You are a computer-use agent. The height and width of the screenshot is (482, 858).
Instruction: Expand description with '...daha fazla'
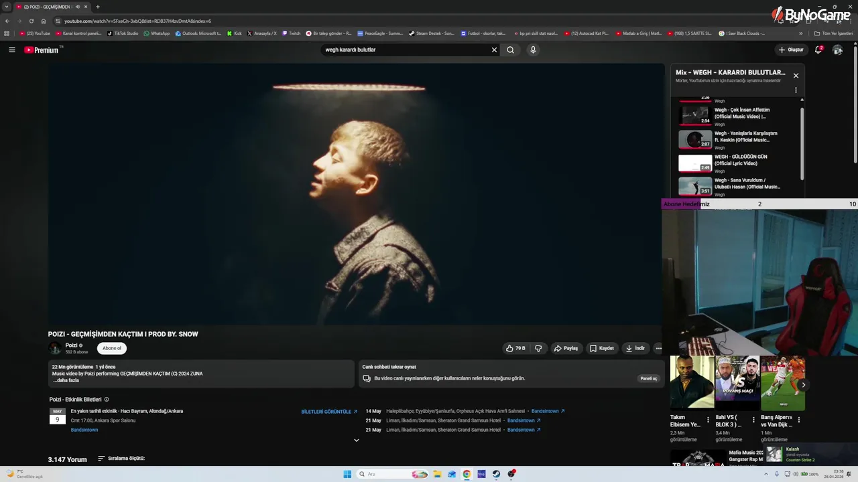pos(66,380)
